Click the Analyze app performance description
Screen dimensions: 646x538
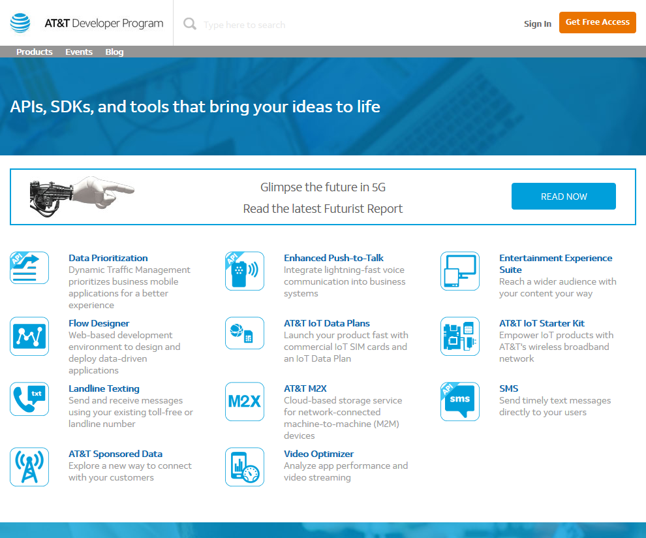tap(346, 471)
